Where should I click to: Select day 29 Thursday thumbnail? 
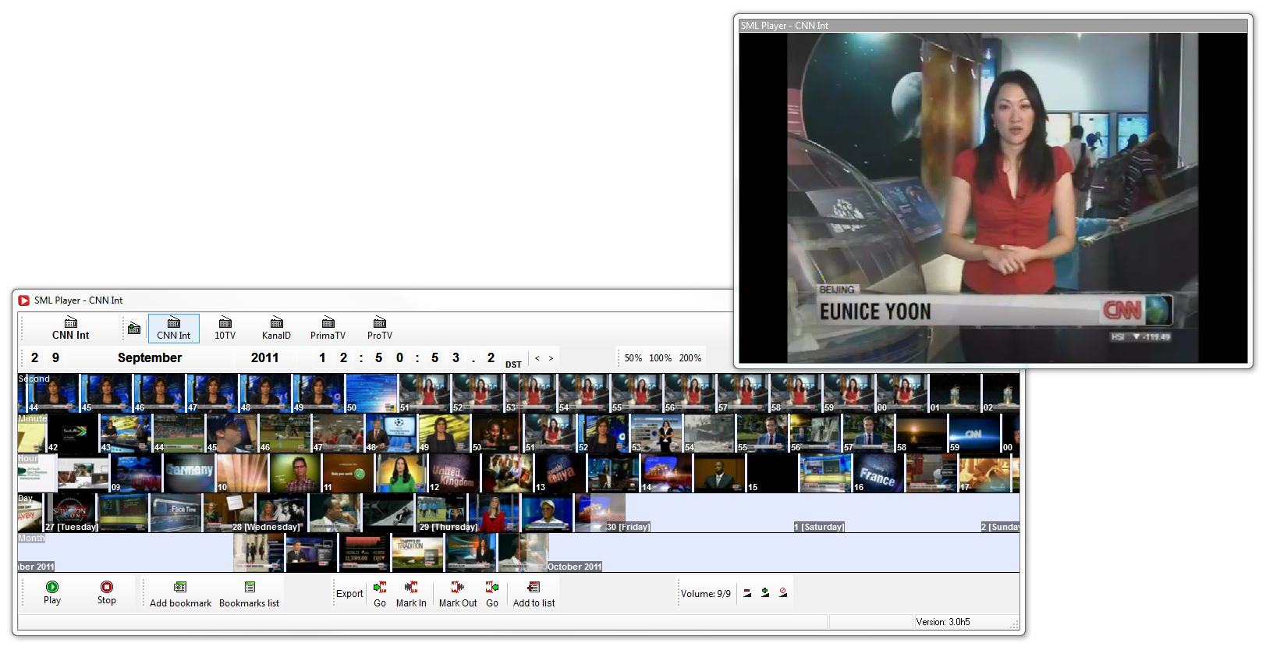pos(443,513)
